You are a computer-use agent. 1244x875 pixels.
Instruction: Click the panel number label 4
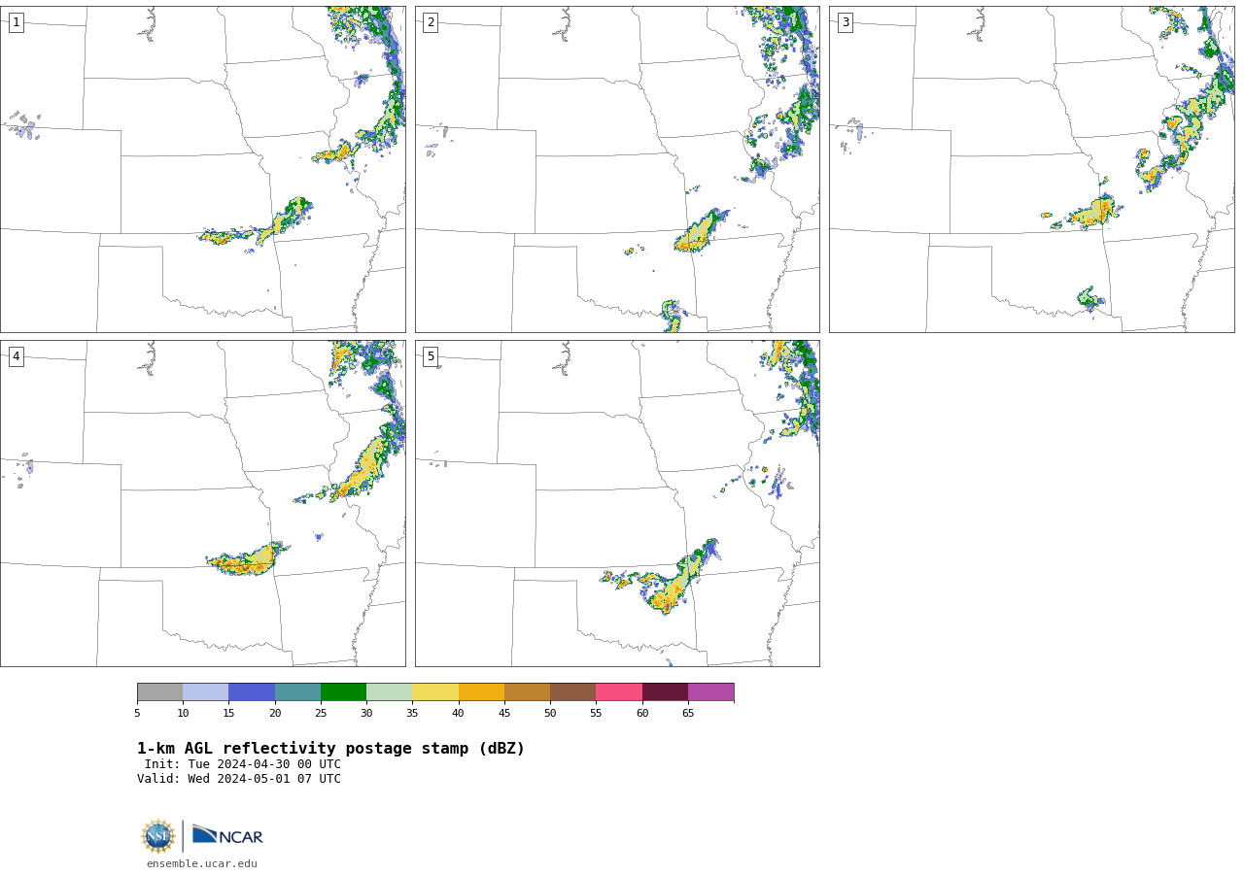pyautogui.click(x=16, y=356)
